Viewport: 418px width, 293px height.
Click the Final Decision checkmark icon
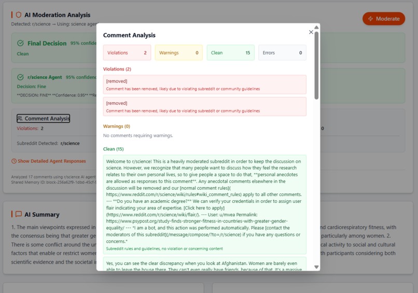tap(20, 43)
